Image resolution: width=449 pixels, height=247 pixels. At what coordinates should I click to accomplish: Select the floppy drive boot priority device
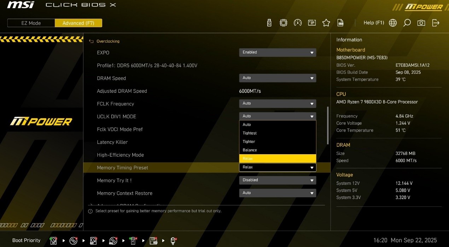153,241
